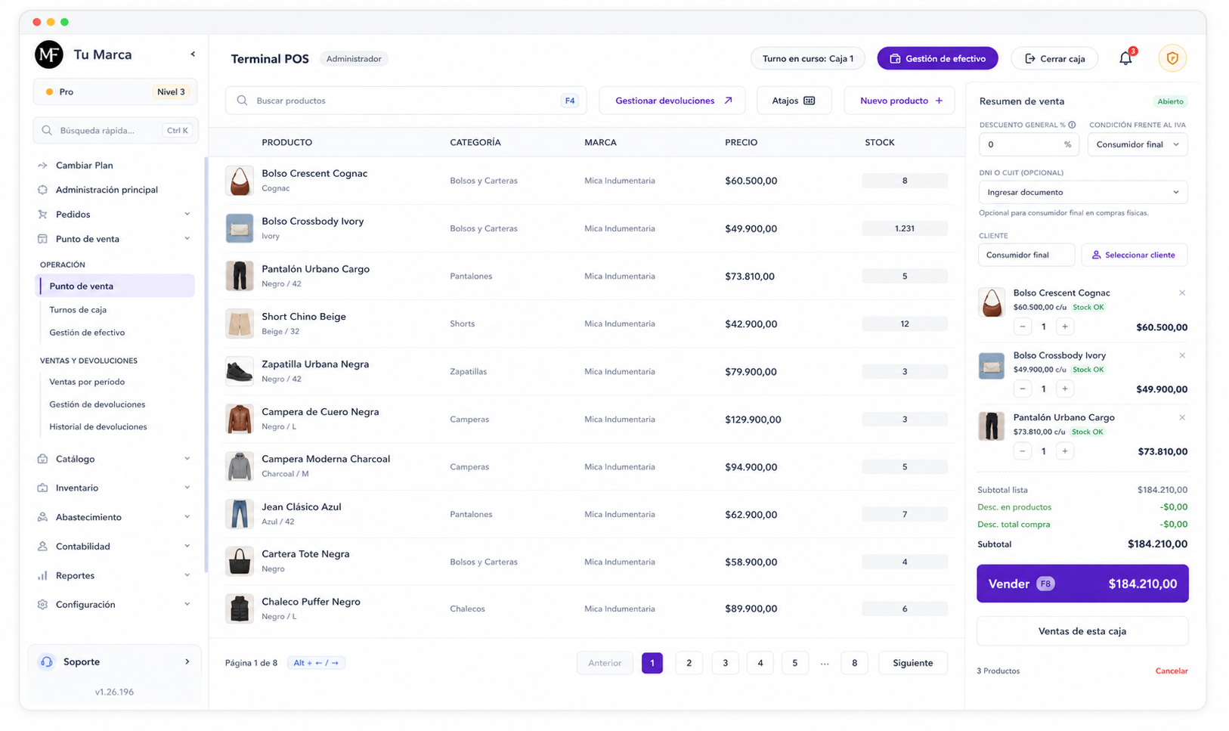Open Turnos de caja
Viewport: 1229px width, 731px height.
point(78,310)
